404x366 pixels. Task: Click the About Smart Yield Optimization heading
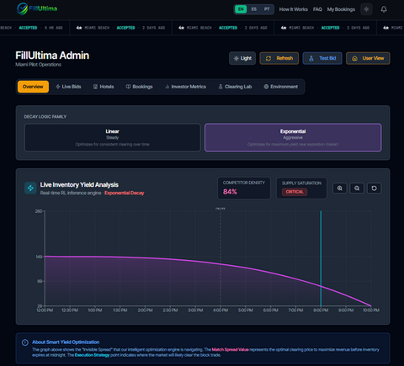pyautogui.click(x=66, y=342)
